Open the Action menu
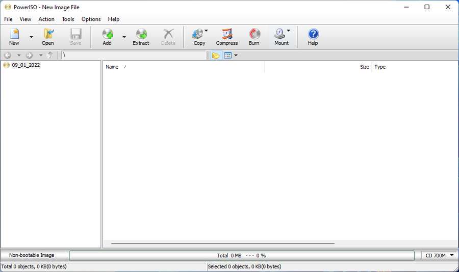The height and width of the screenshot is (272, 459). click(x=46, y=19)
